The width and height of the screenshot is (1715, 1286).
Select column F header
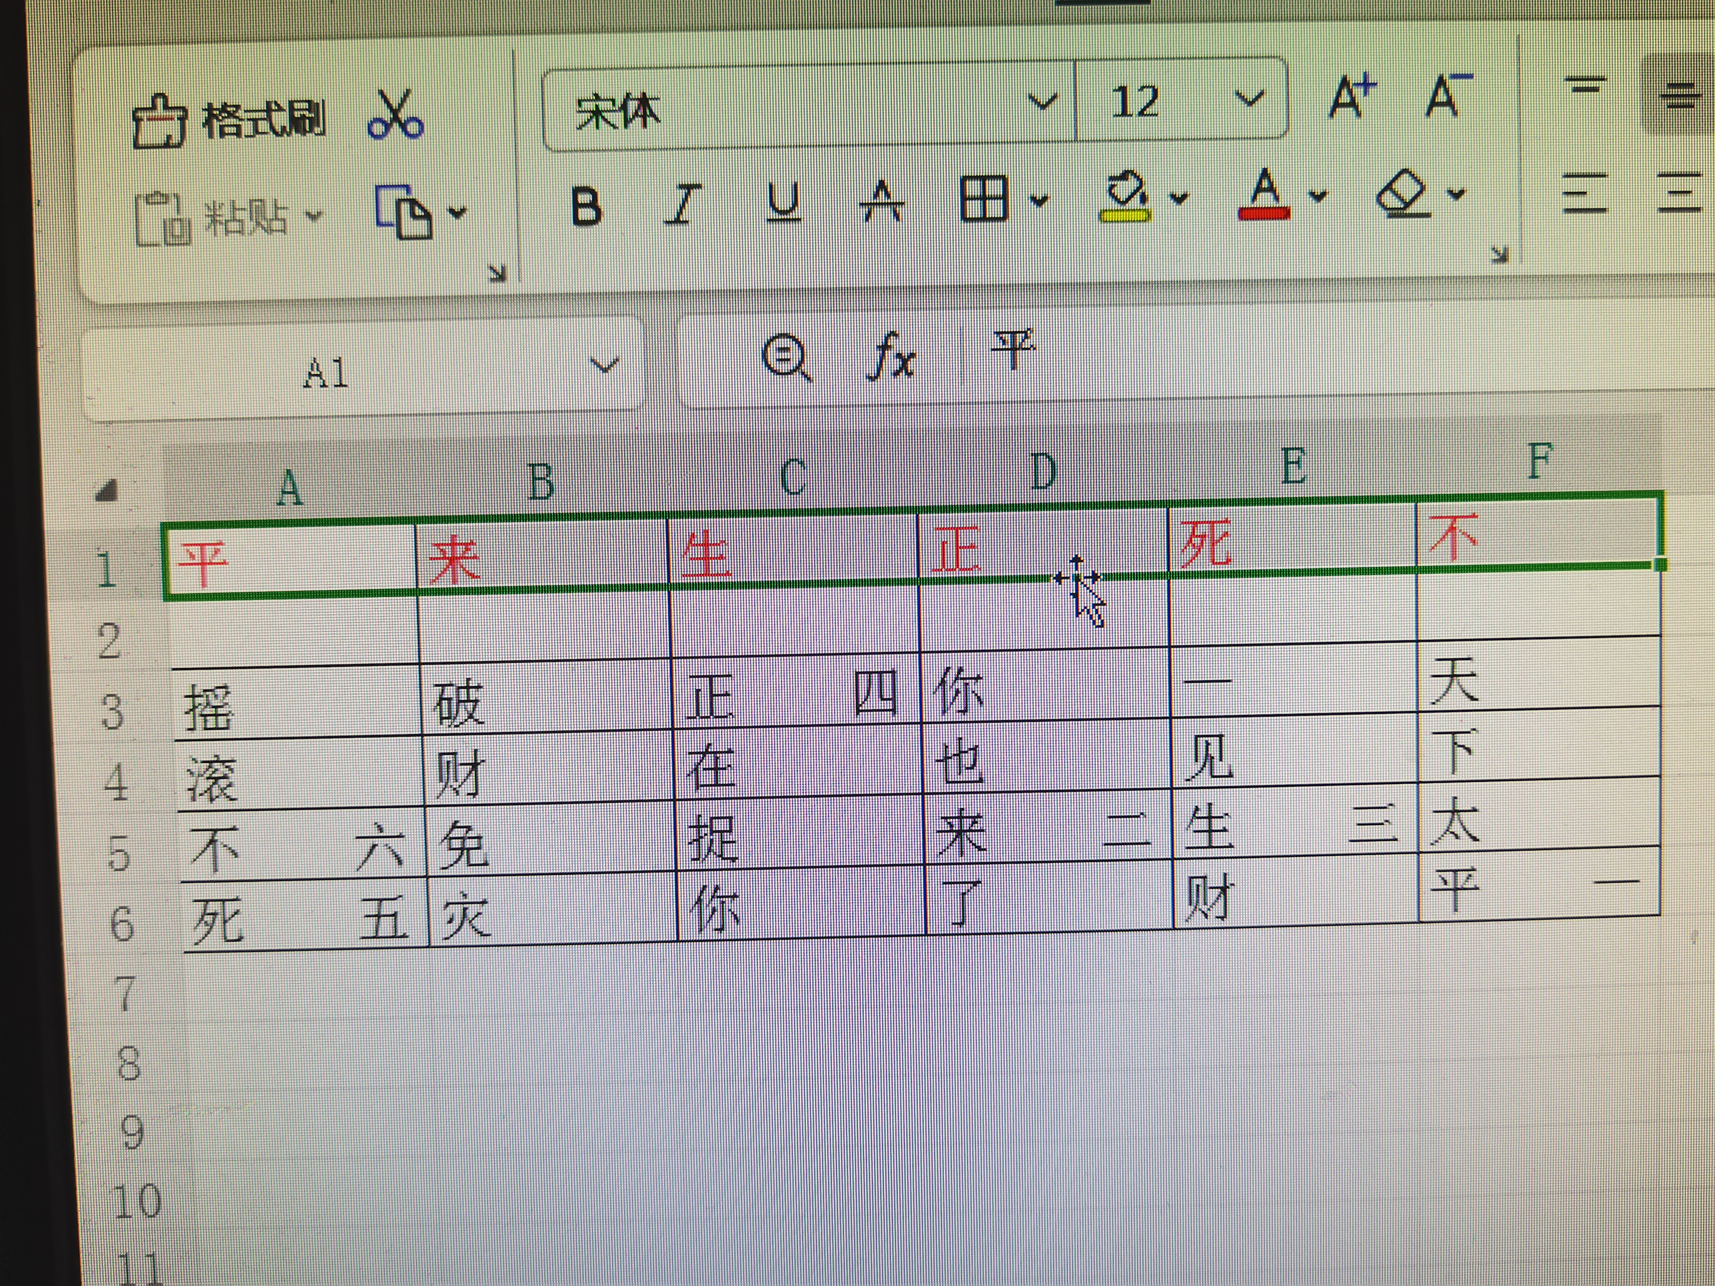[x=1540, y=460]
